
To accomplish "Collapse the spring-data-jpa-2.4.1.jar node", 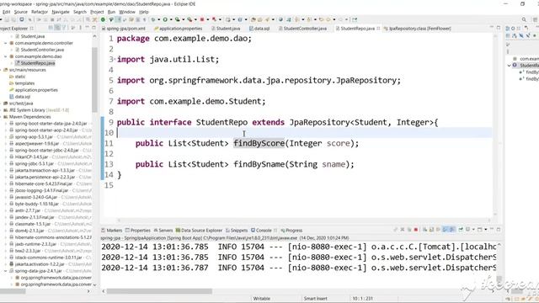I will [6, 271].
